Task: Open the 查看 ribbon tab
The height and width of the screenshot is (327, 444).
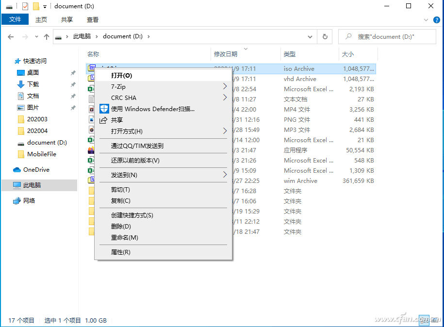Action: (93, 20)
